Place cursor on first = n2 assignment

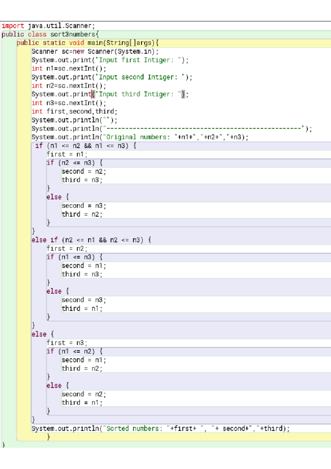pyautogui.click(x=67, y=249)
